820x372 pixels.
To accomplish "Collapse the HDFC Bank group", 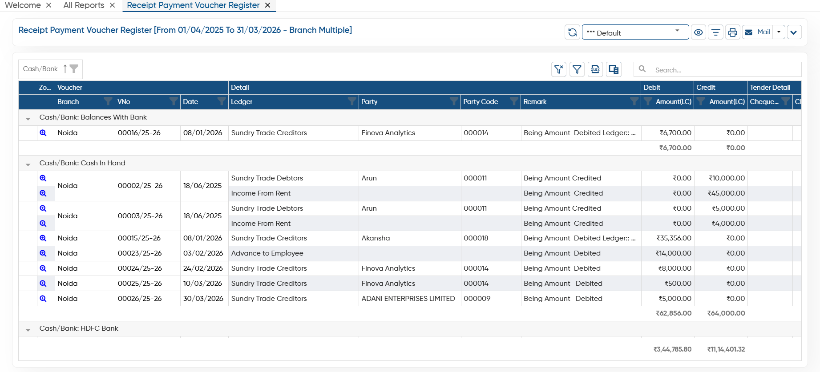I will coord(28,329).
